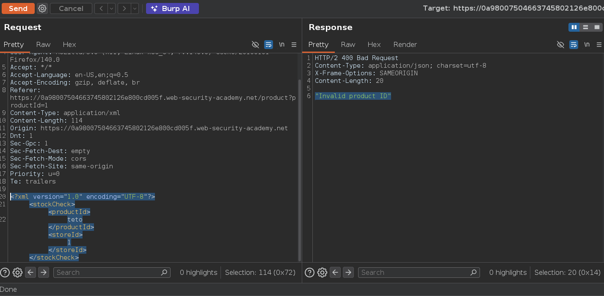
Task: Toggle line wrap icon in Request panel
Action: (x=268, y=44)
